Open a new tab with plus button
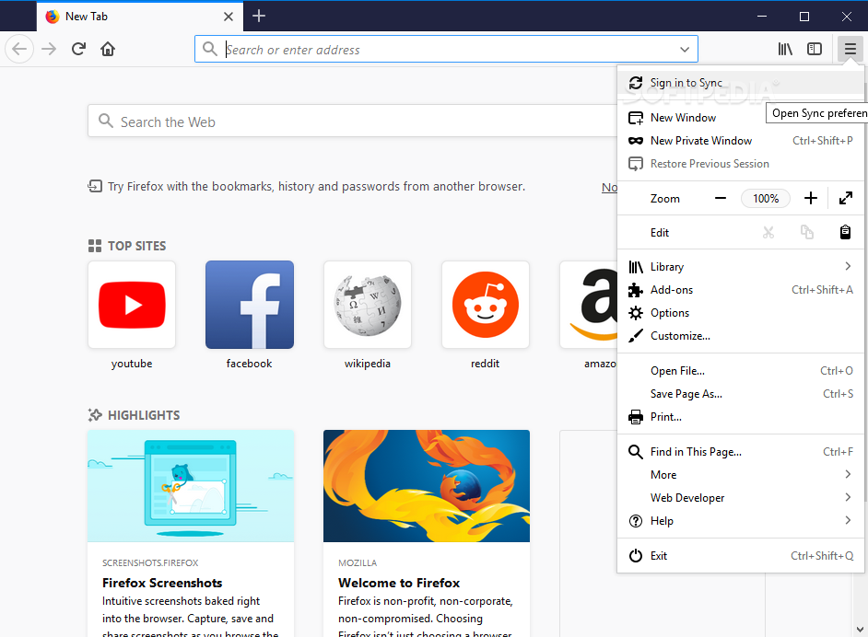This screenshot has height=637, width=868. coord(259,16)
